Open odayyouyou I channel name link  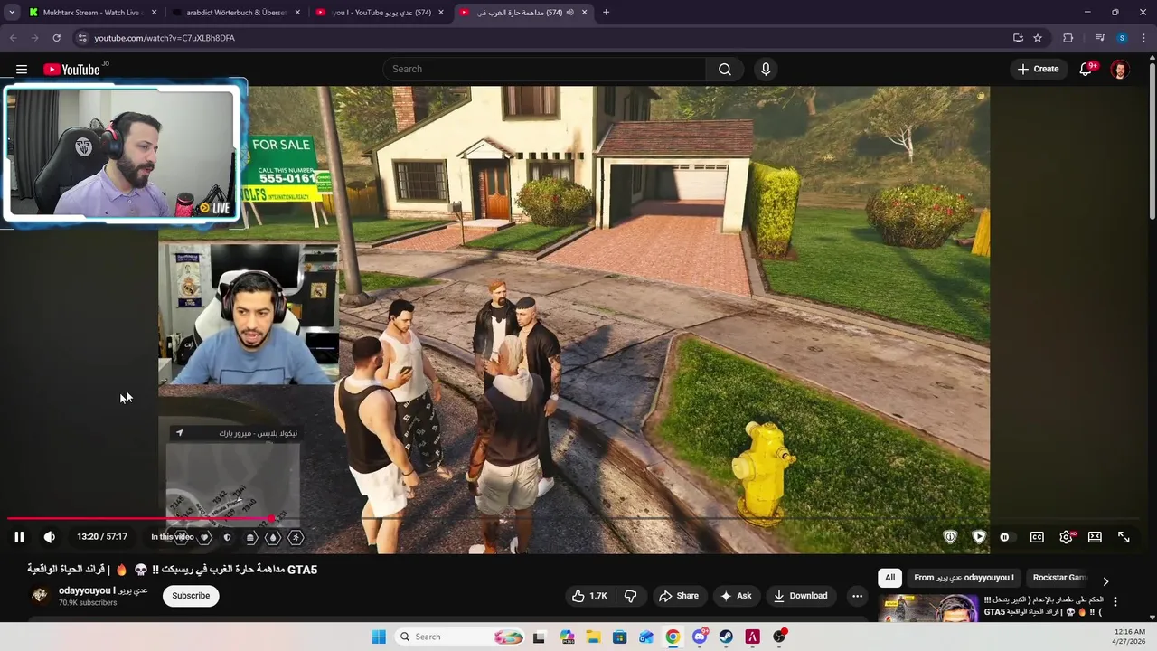coord(102,590)
